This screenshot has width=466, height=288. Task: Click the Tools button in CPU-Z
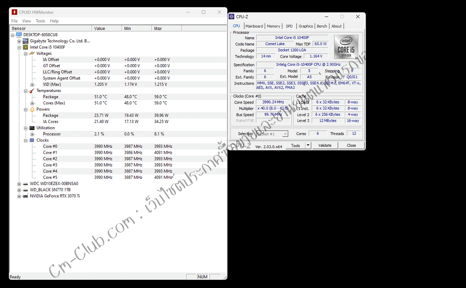pos(296,145)
